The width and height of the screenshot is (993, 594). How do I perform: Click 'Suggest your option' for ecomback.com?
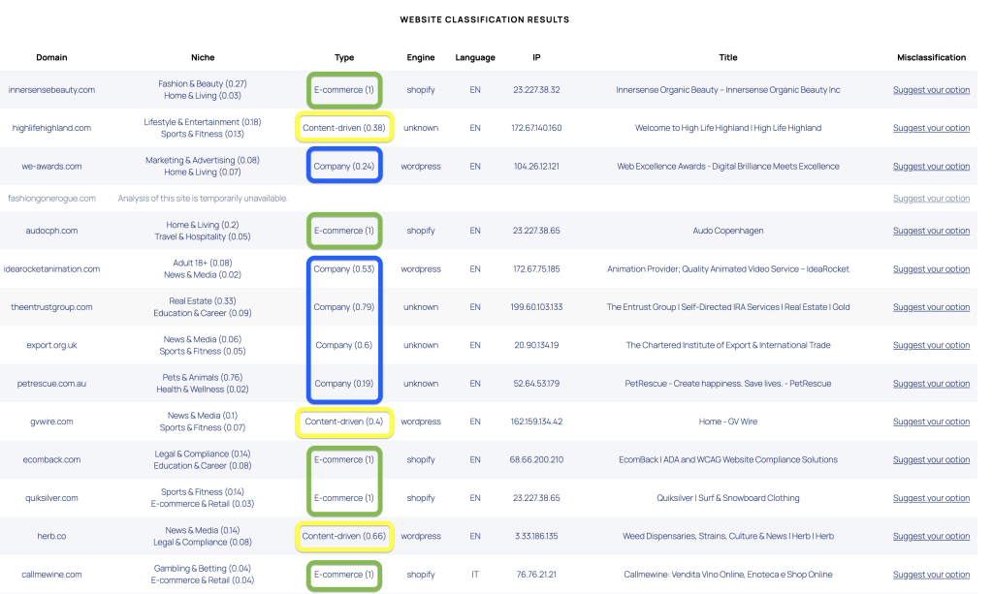(x=931, y=460)
